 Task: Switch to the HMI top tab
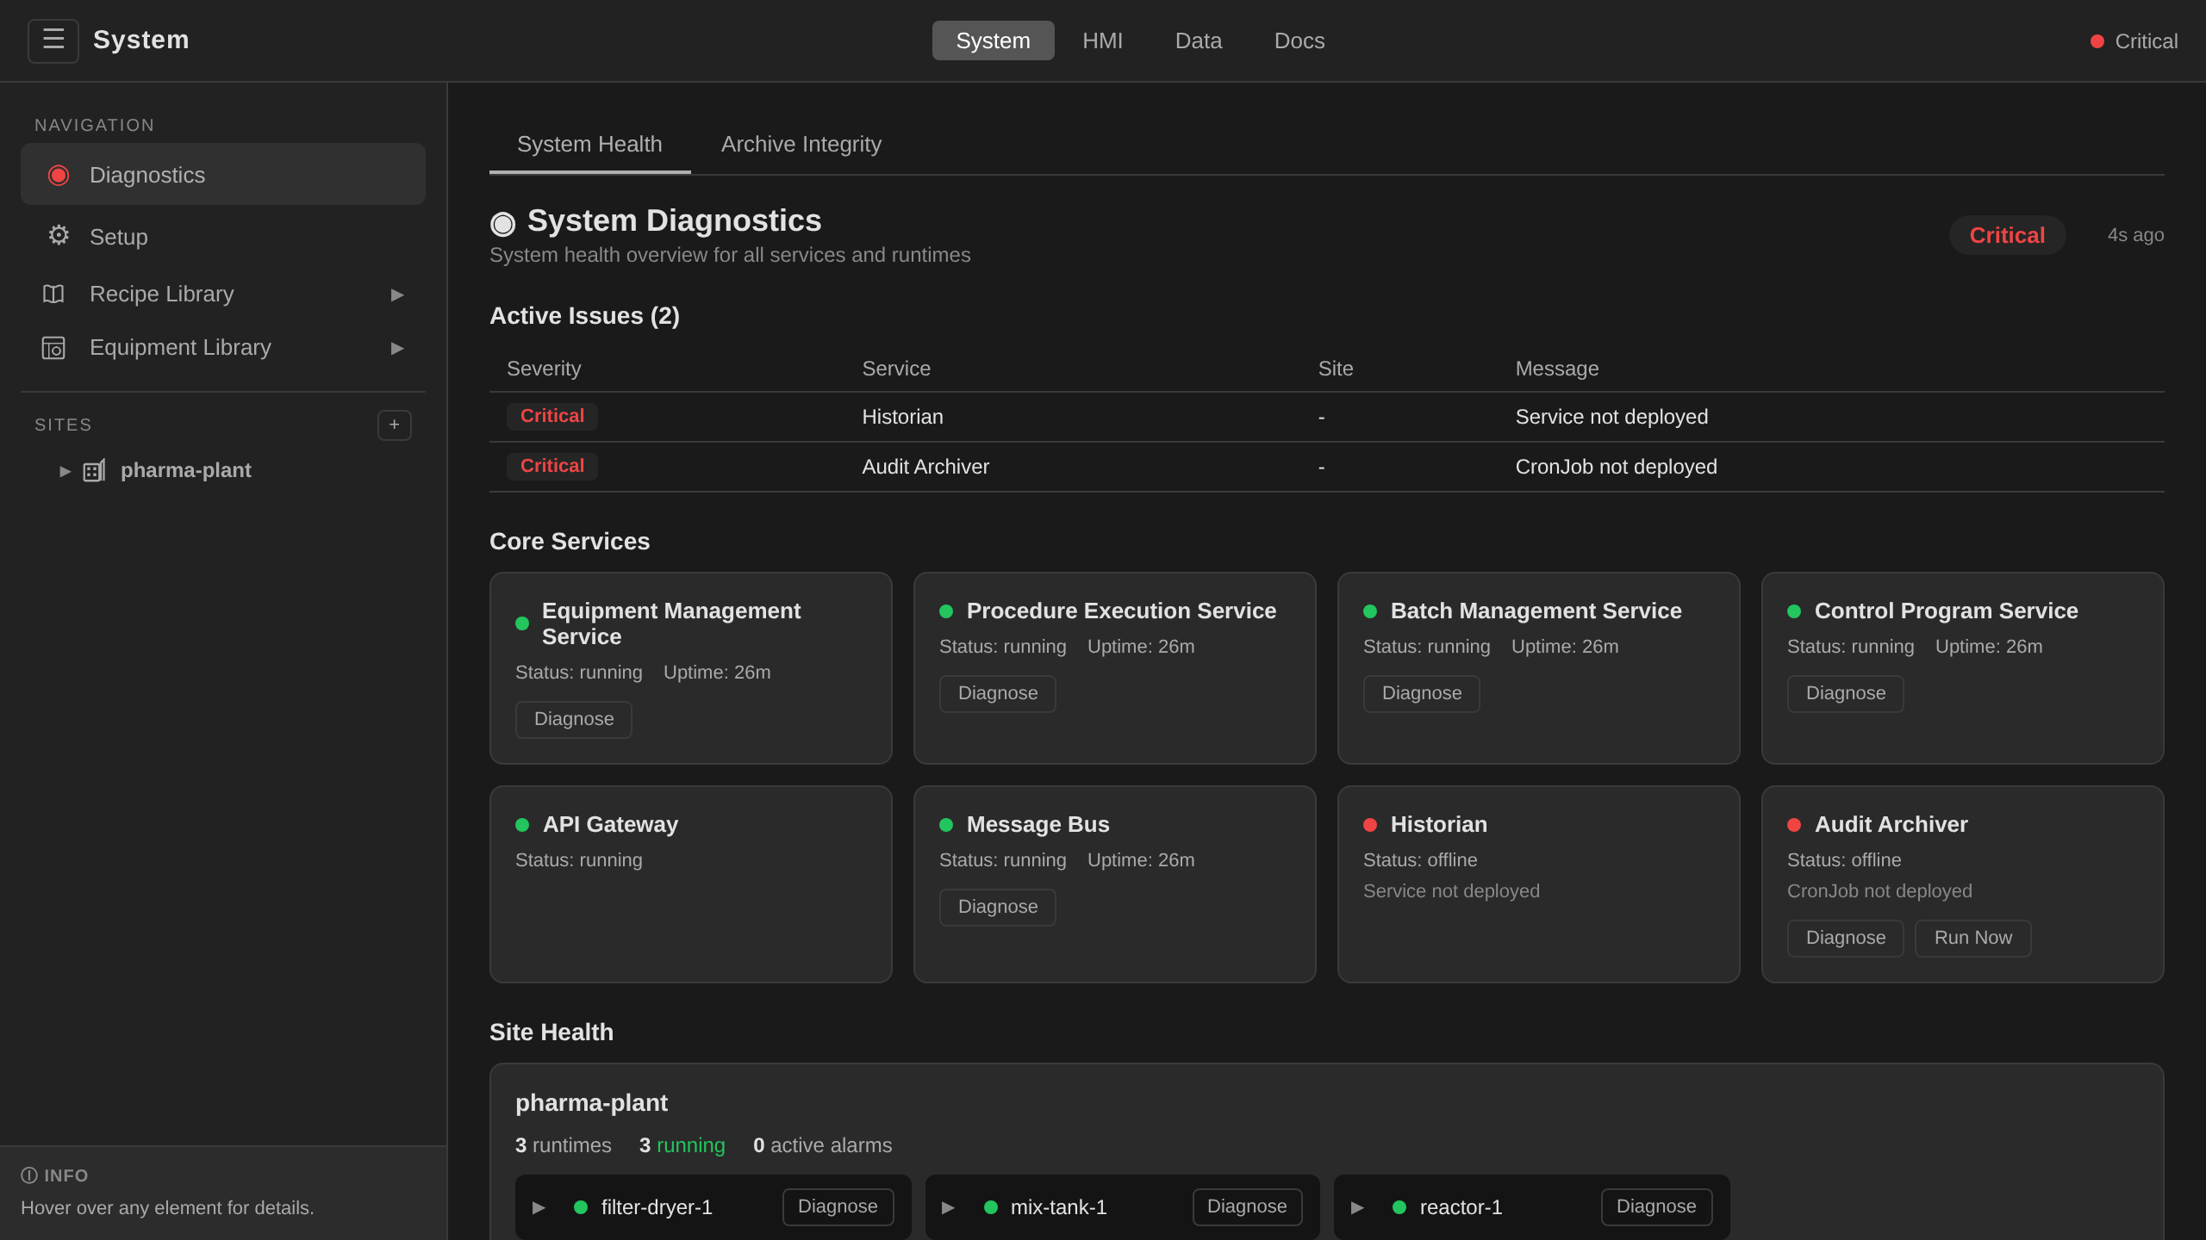1102,40
